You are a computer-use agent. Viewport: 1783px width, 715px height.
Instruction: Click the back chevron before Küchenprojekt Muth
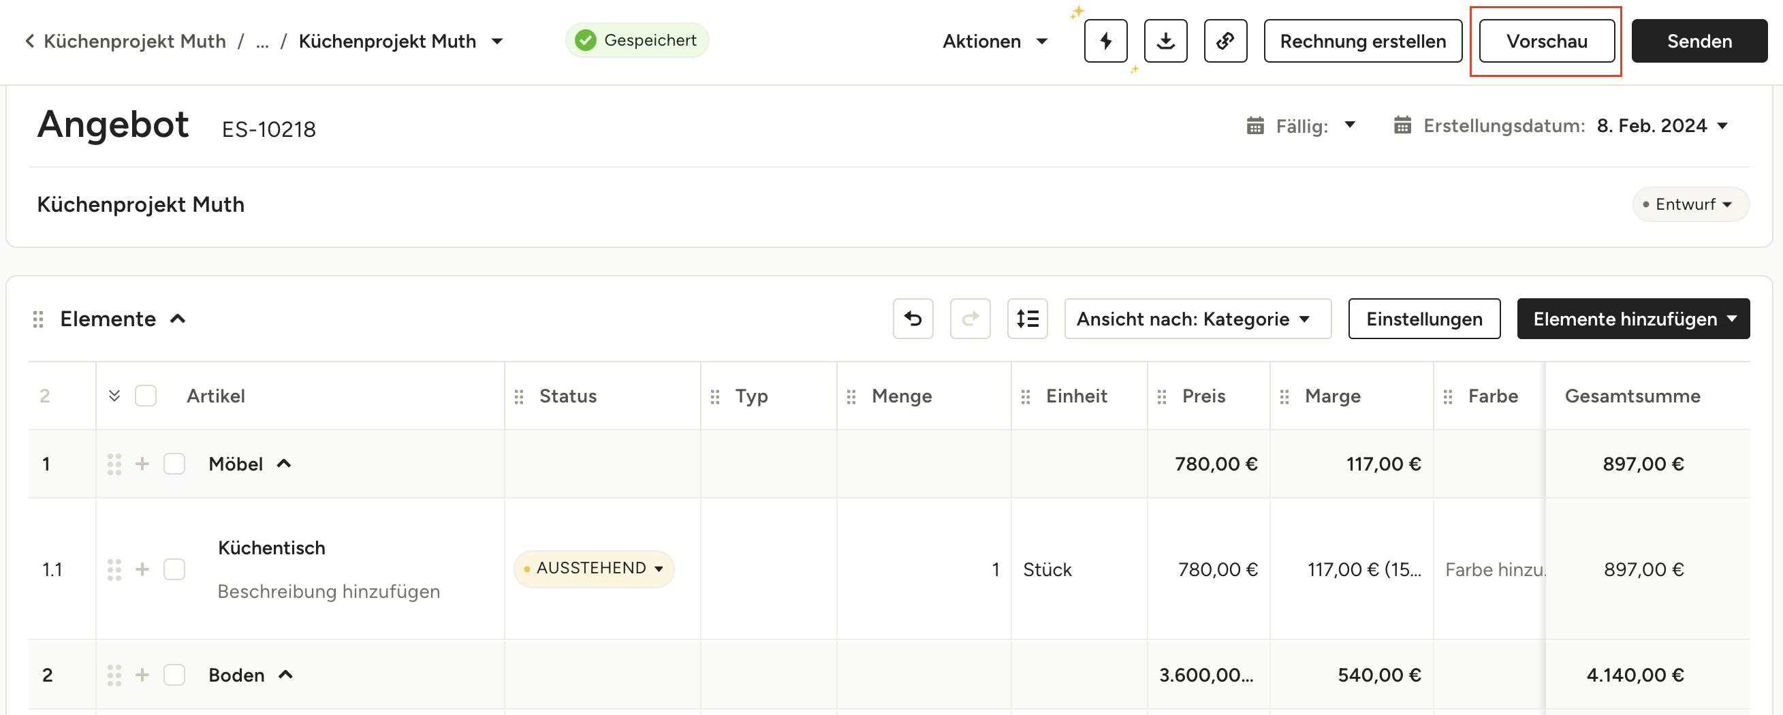(30, 41)
